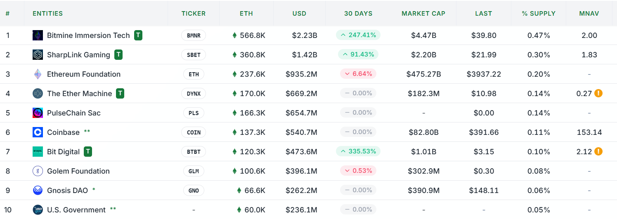This screenshot has width=617, height=219.
Task: Click the 247.41% 30-day change pill
Action: click(358, 35)
